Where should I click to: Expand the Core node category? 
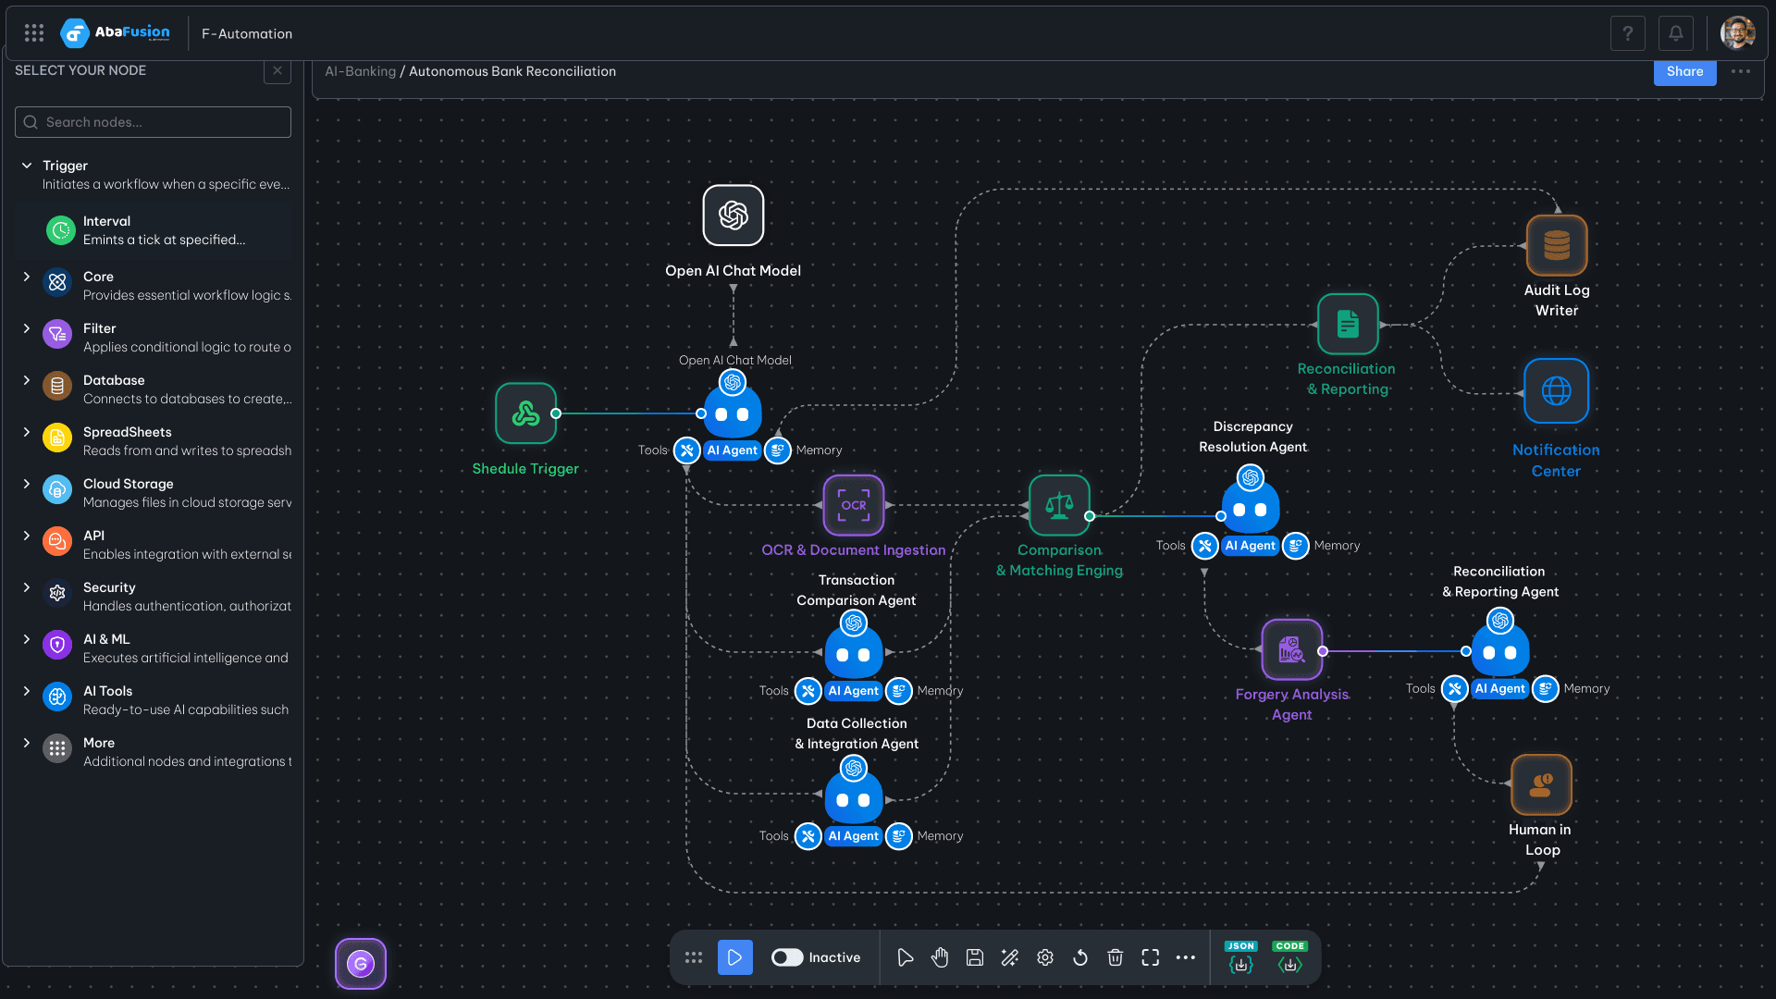pyautogui.click(x=27, y=277)
